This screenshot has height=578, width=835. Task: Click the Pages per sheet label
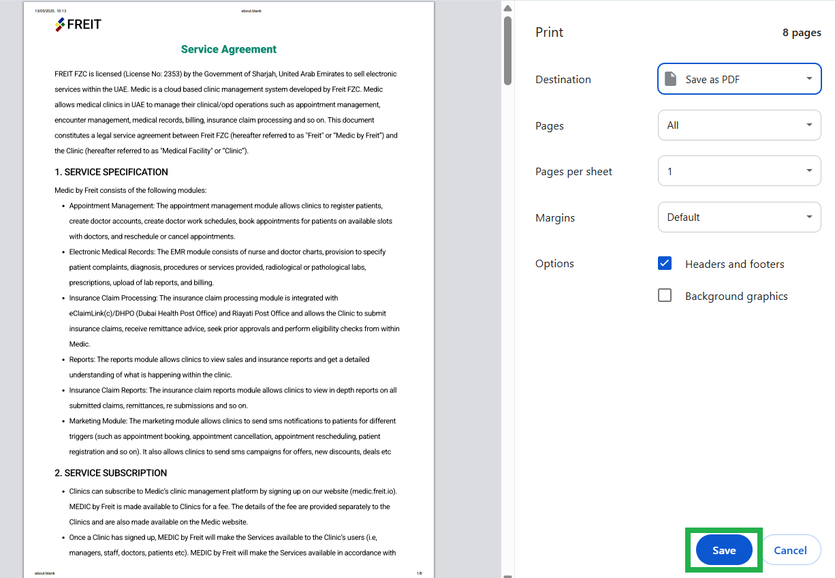[574, 172]
